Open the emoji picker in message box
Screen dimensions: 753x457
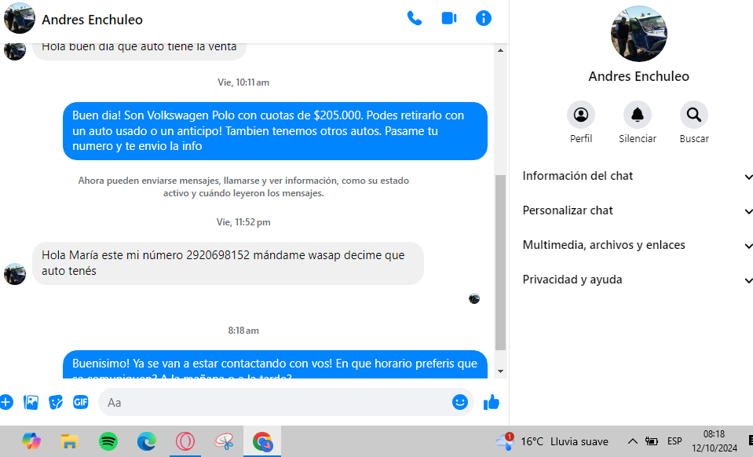tap(460, 402)
